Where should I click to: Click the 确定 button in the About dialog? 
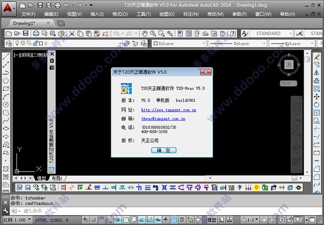(164, 149)
